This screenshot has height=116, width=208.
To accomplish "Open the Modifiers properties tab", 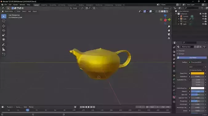I will tap(174, 79).
